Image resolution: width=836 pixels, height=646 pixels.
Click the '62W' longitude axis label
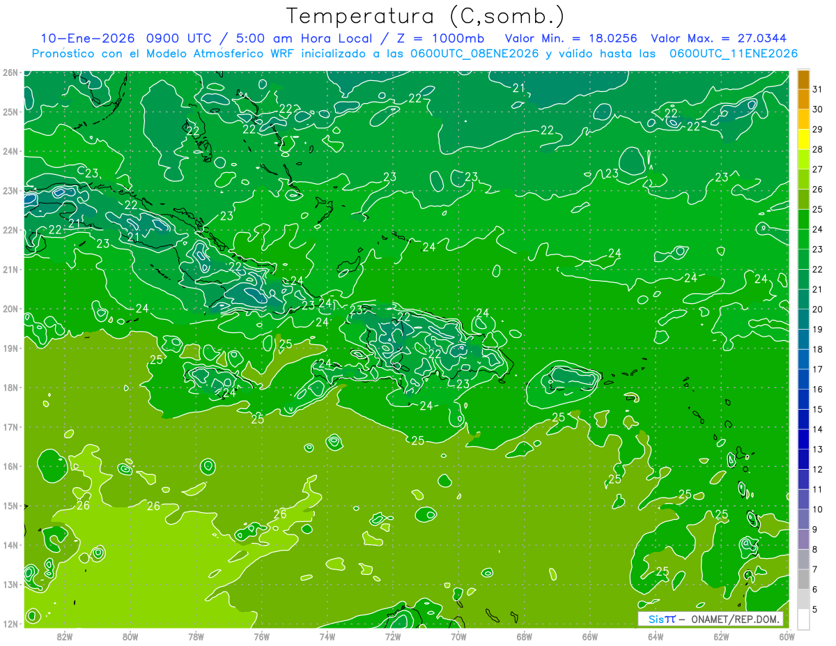coord(721,636)
